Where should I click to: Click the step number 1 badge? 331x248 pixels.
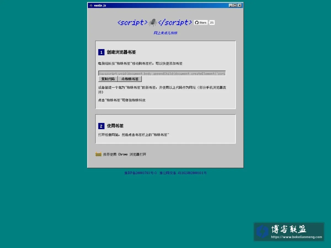pos(101,52)
